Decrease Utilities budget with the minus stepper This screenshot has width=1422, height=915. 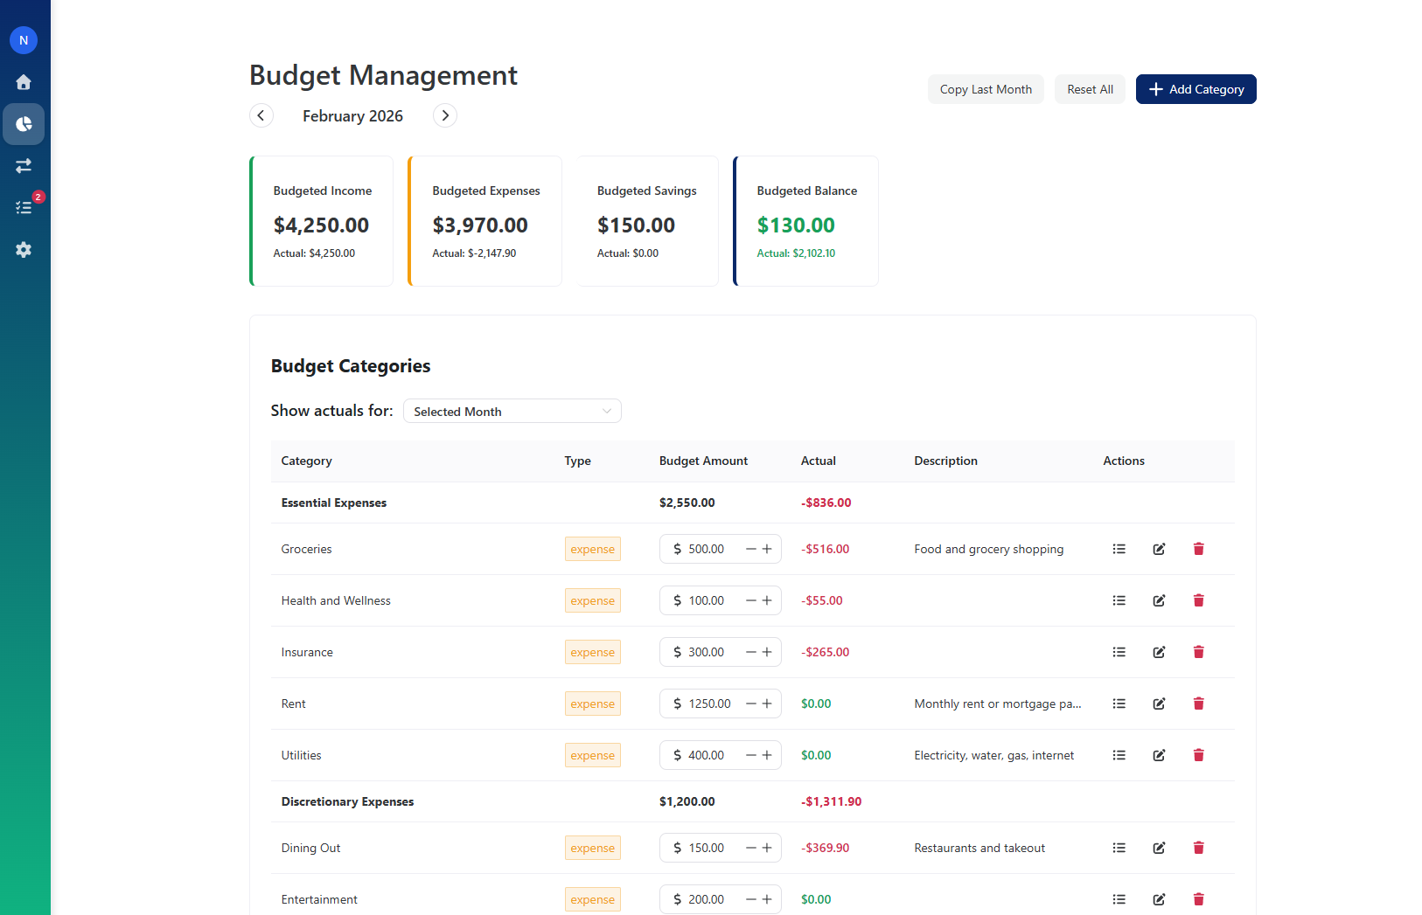coord(749,755)
